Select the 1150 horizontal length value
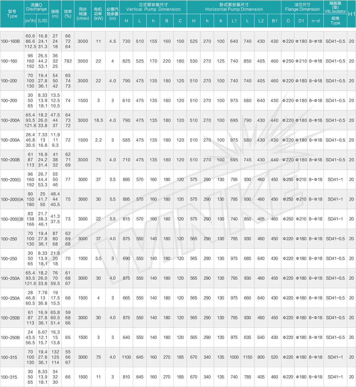 [x=247, y=357]
